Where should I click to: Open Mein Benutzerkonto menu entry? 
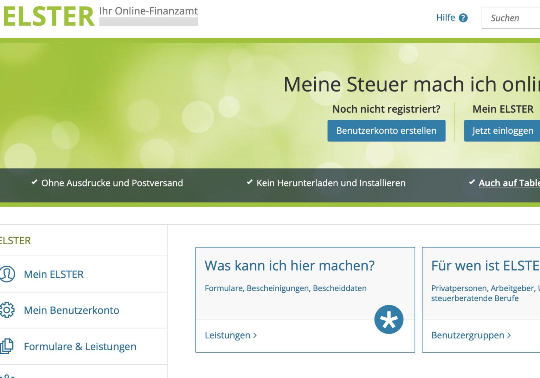coord(71,310)
